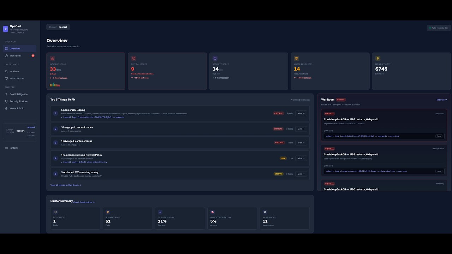Open the Overview page in sidebar
The width and height of the screenshot is (452, 254).
pyautogui.click(x=20, y=49)
